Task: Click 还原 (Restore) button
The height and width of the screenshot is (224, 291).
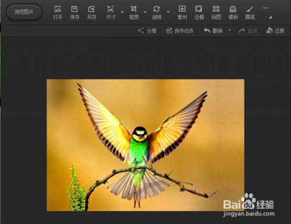Action: click(x=275, y=31)
